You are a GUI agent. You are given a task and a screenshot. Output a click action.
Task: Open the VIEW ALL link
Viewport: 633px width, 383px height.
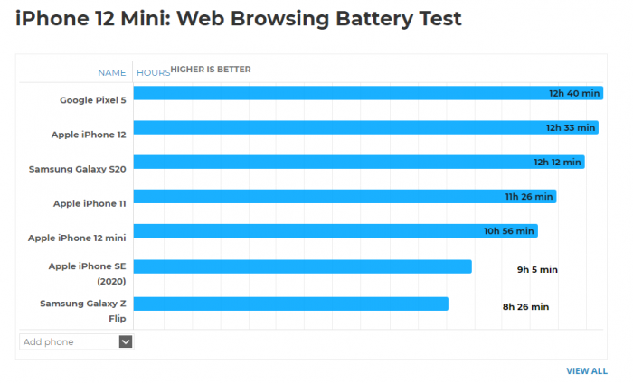[586, 370]
